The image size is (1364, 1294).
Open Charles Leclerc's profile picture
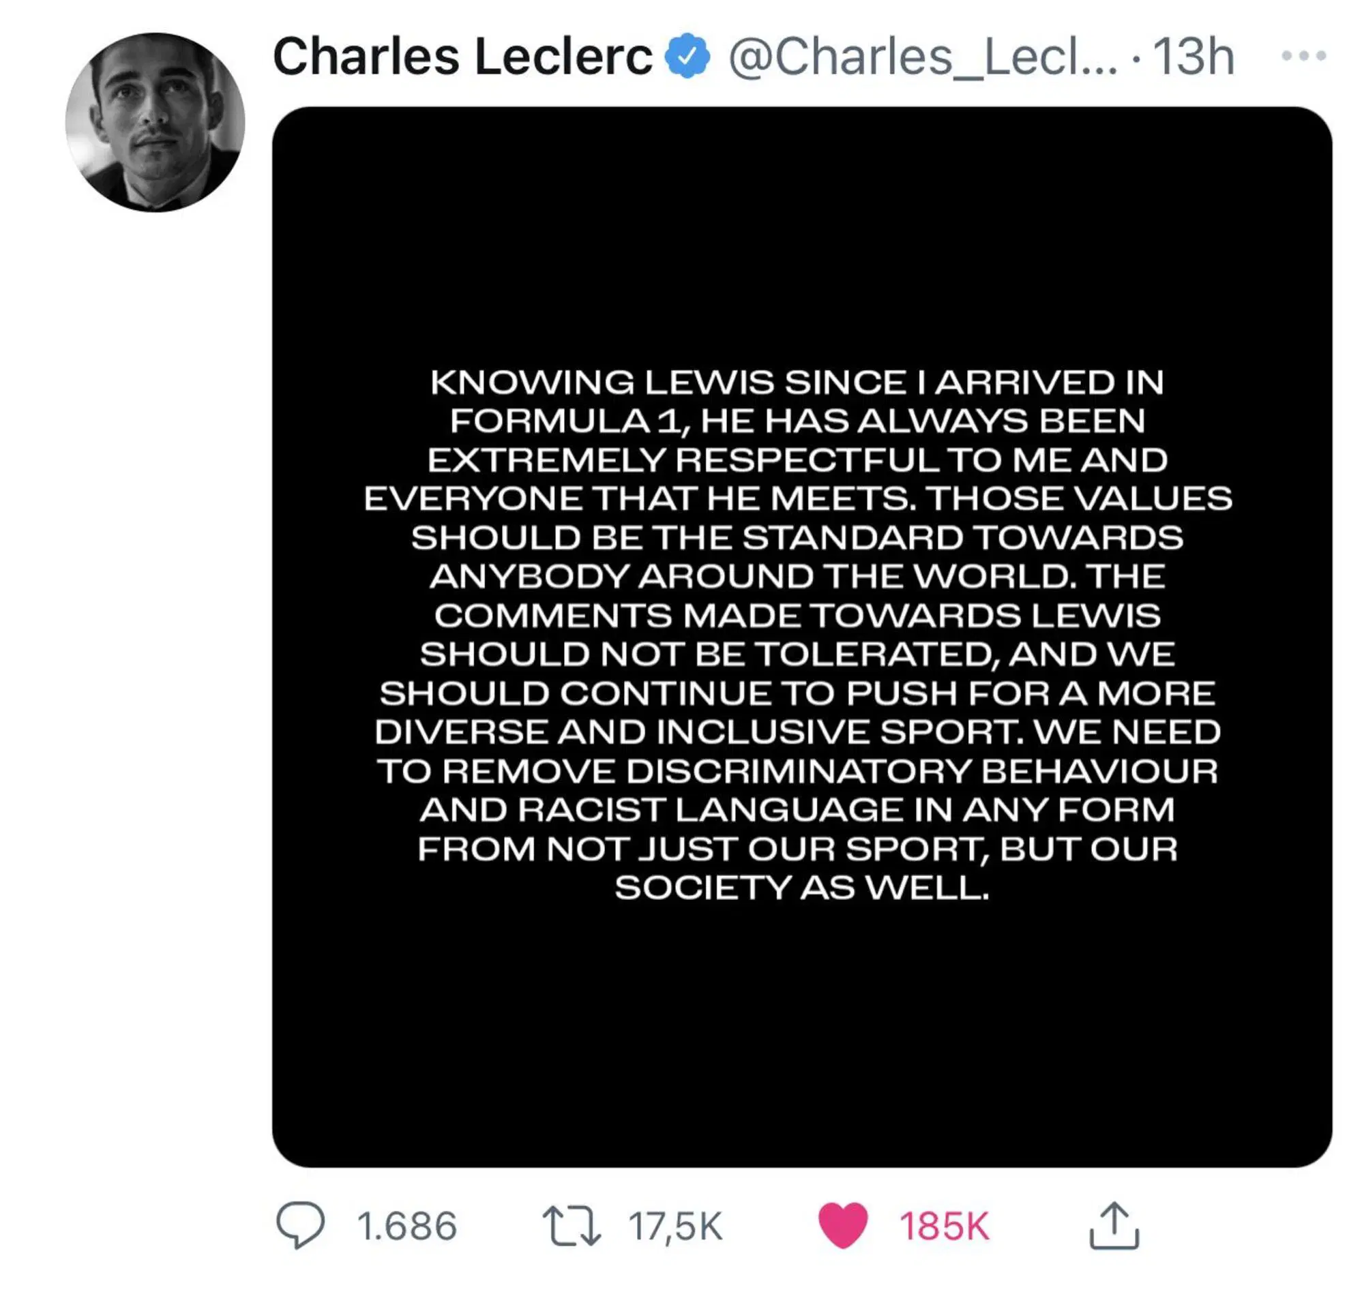(x=155, y=122)
